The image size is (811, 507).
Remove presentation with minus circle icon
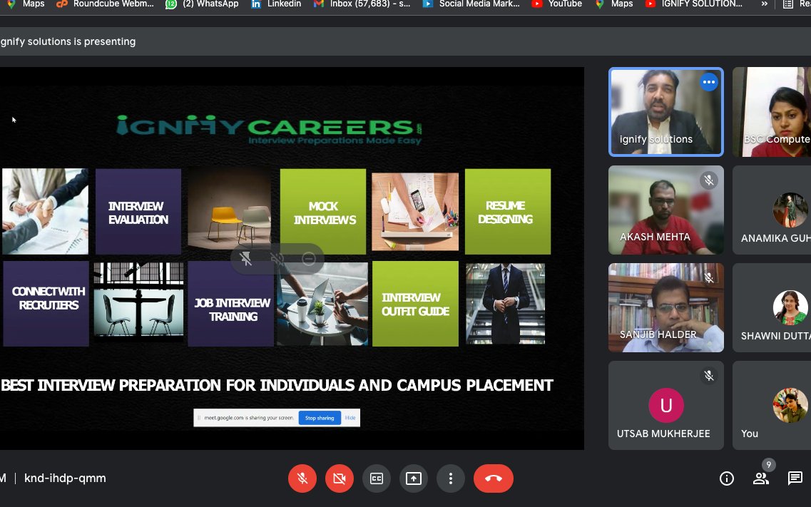click(x=309, y=258)
